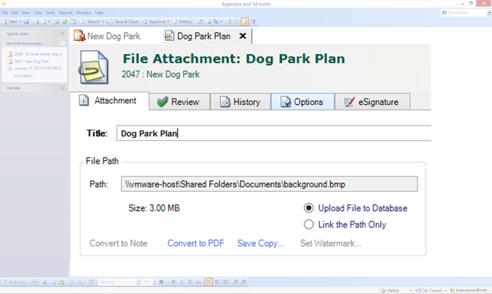Open the font color swatch
The height and width of the screenshot is (294, 492).
(161, 282)
